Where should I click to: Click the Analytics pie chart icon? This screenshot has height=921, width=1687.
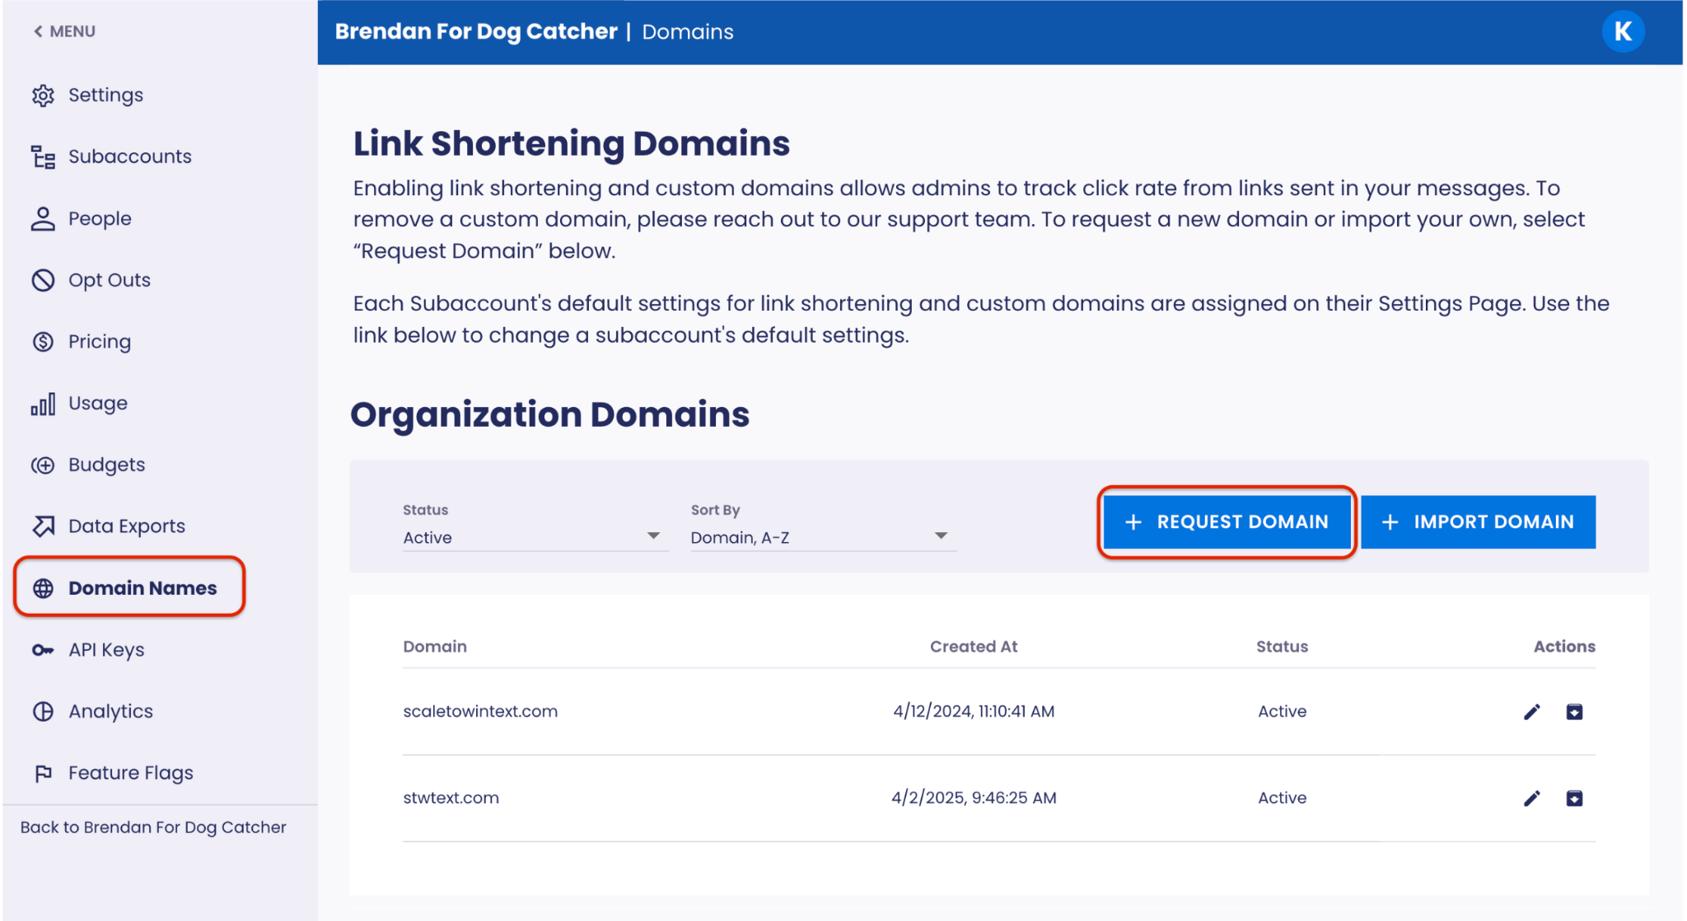click(x=43, y=712)
